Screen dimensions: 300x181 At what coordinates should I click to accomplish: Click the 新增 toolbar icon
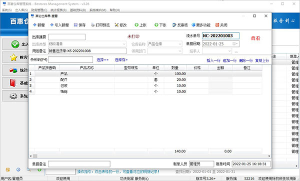[35, 25]
